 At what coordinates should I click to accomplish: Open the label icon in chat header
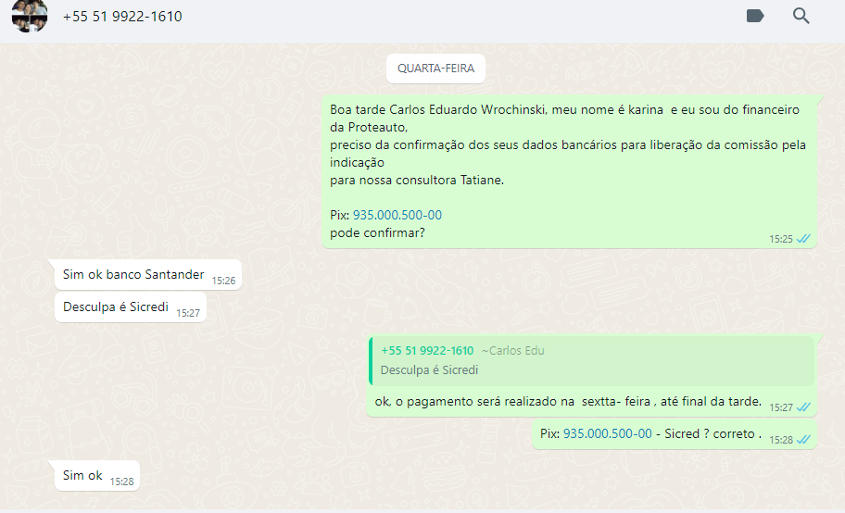[x=755, y=16]
